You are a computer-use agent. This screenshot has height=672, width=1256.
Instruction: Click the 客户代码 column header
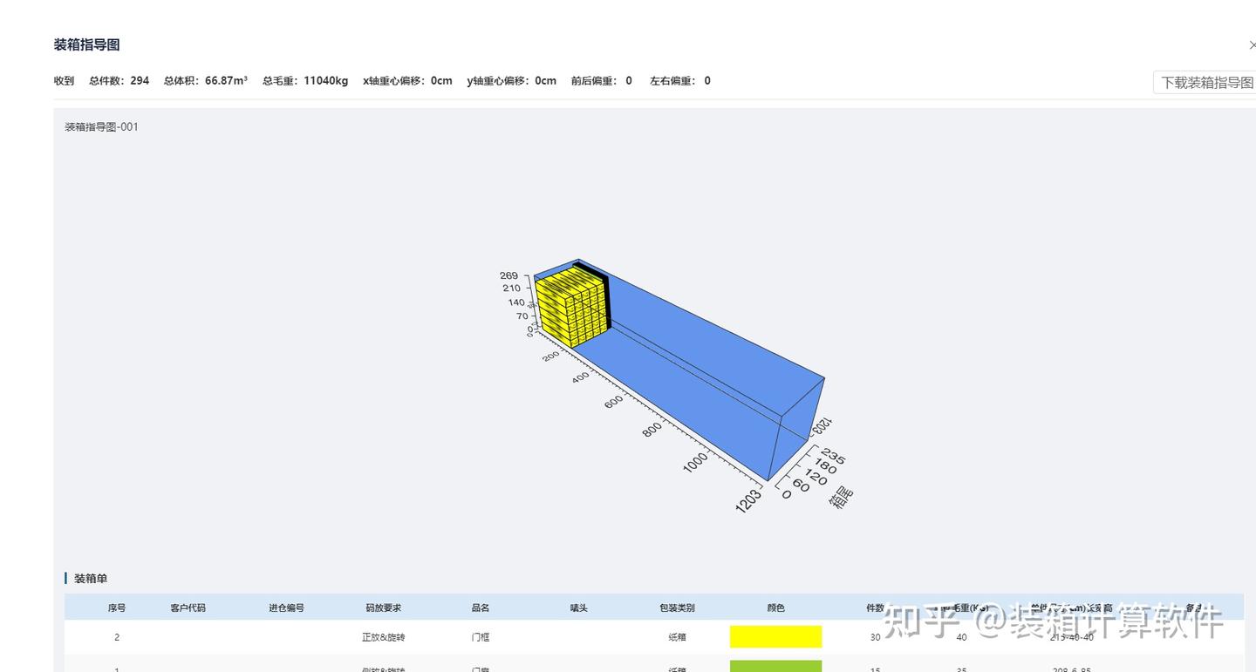[x=188, y=608]
